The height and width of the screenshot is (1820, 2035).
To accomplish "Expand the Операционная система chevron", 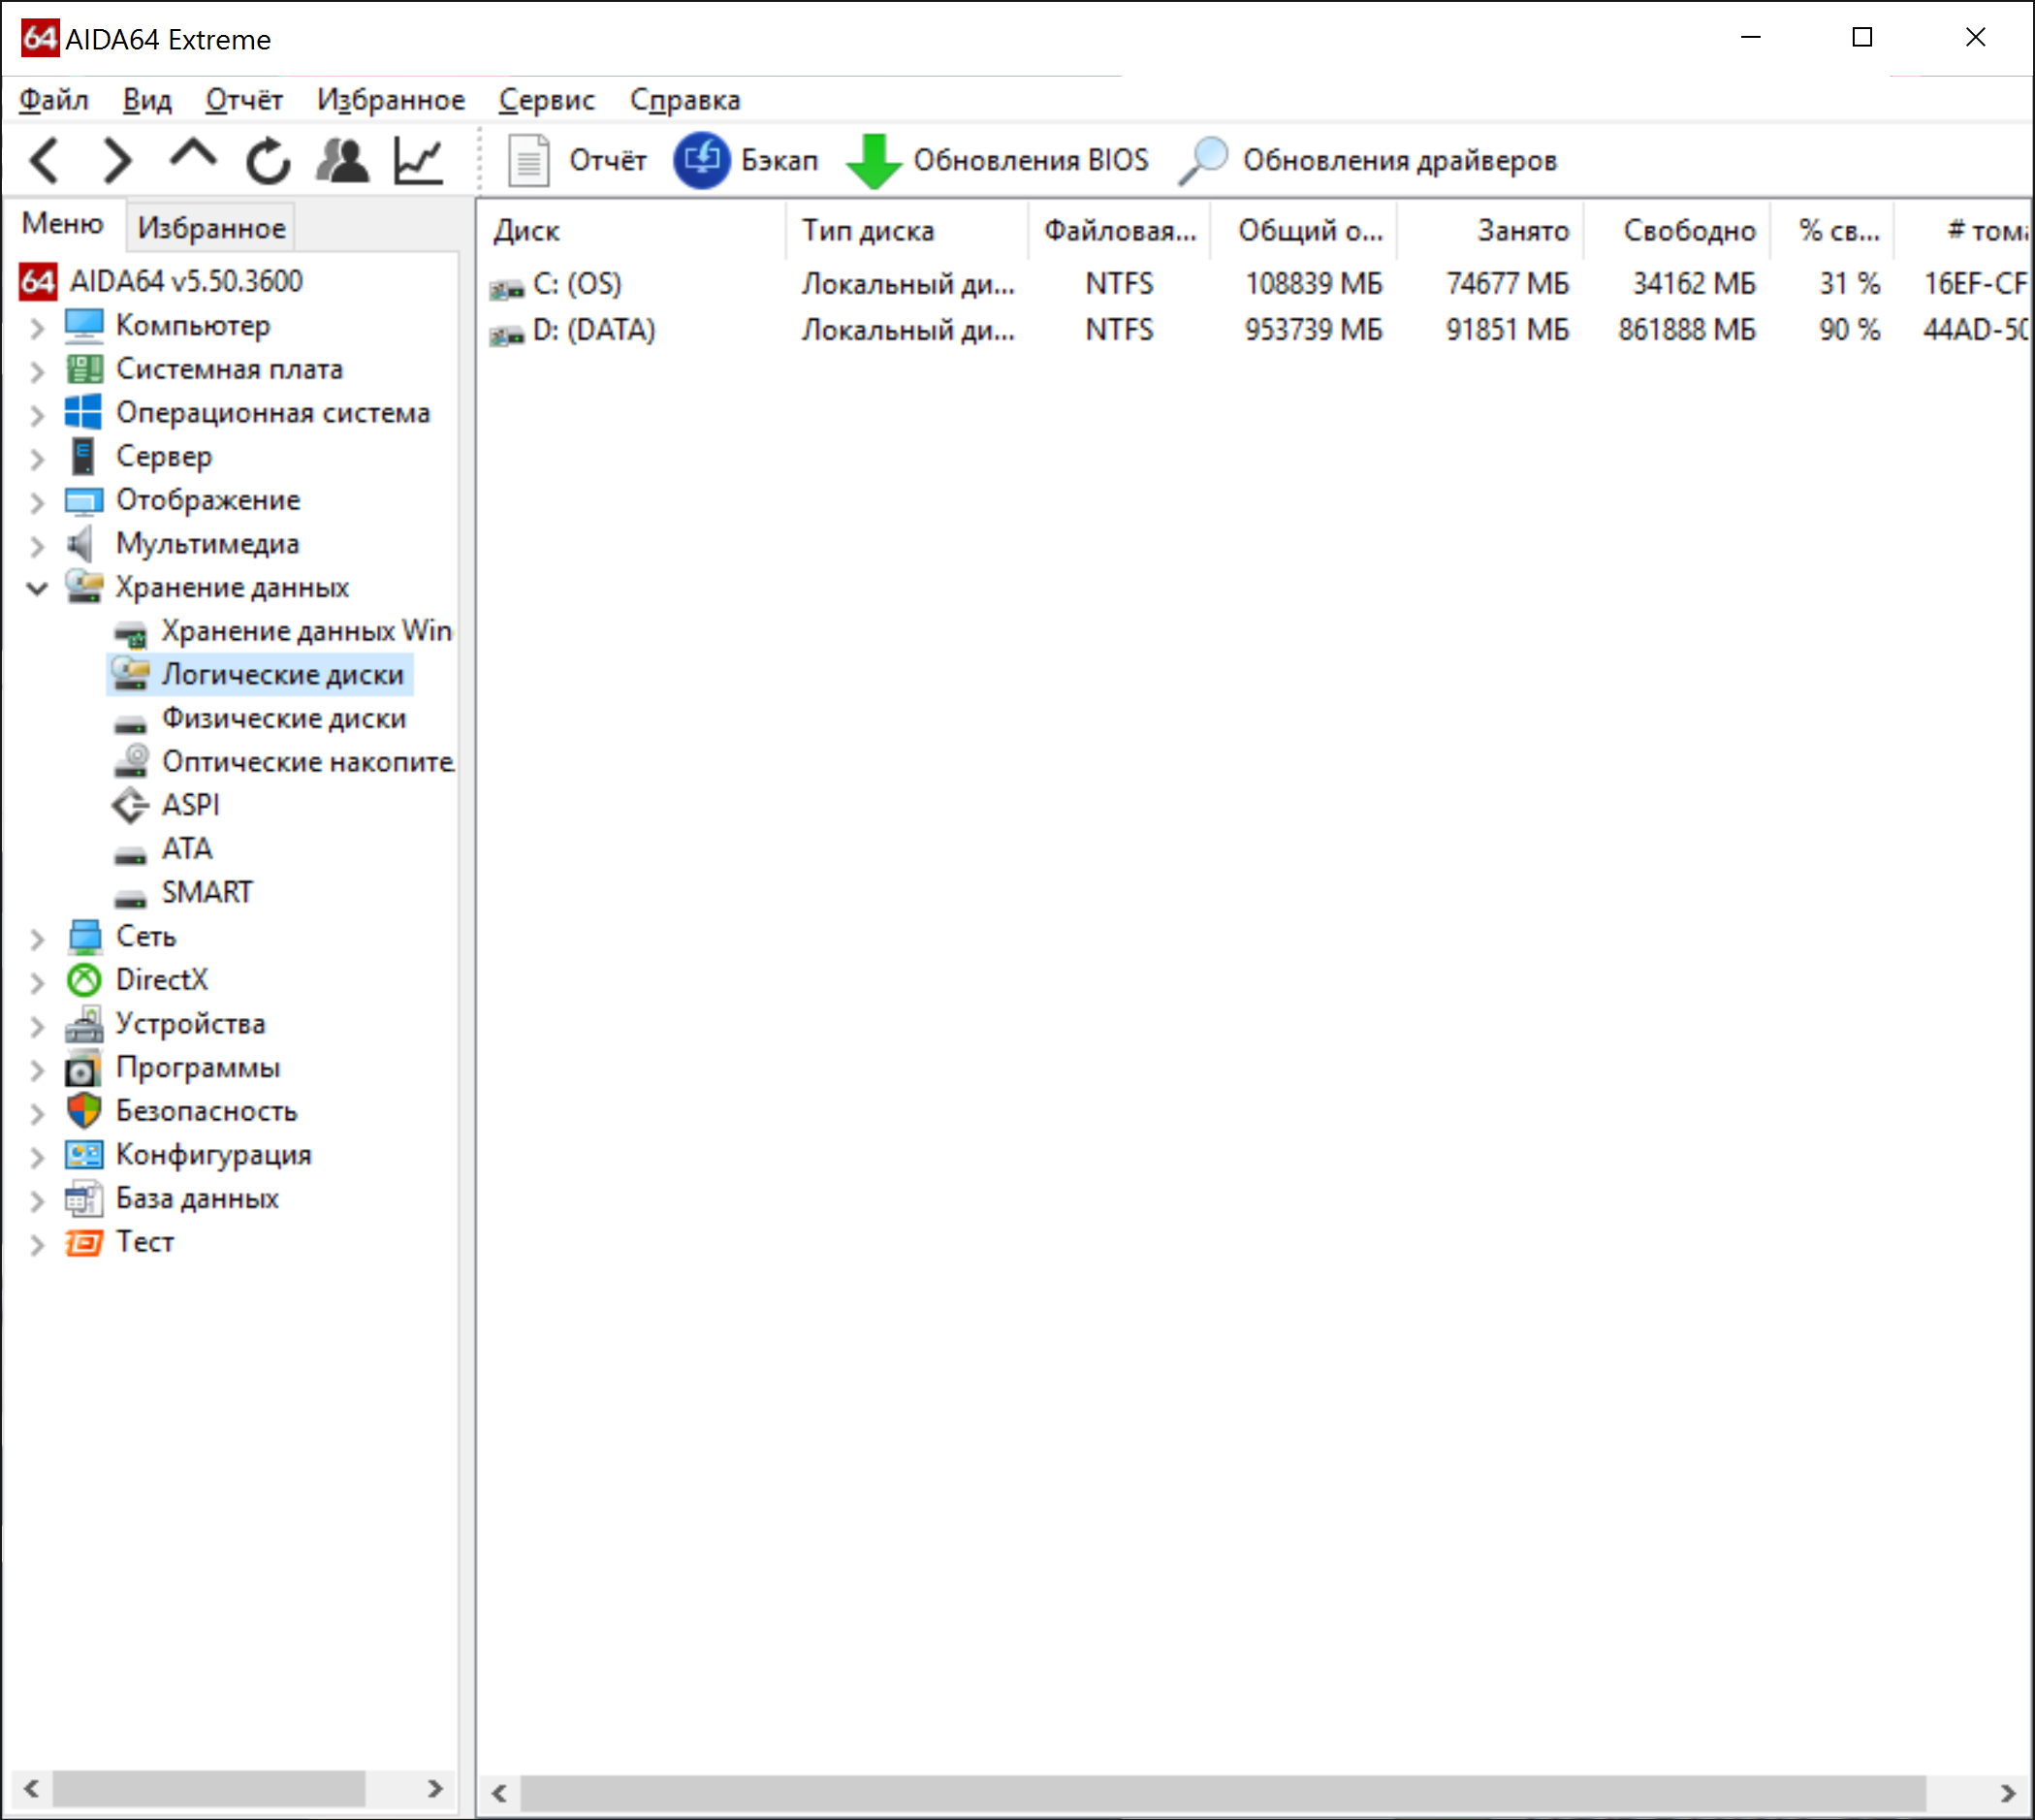I will click(37, 415).
